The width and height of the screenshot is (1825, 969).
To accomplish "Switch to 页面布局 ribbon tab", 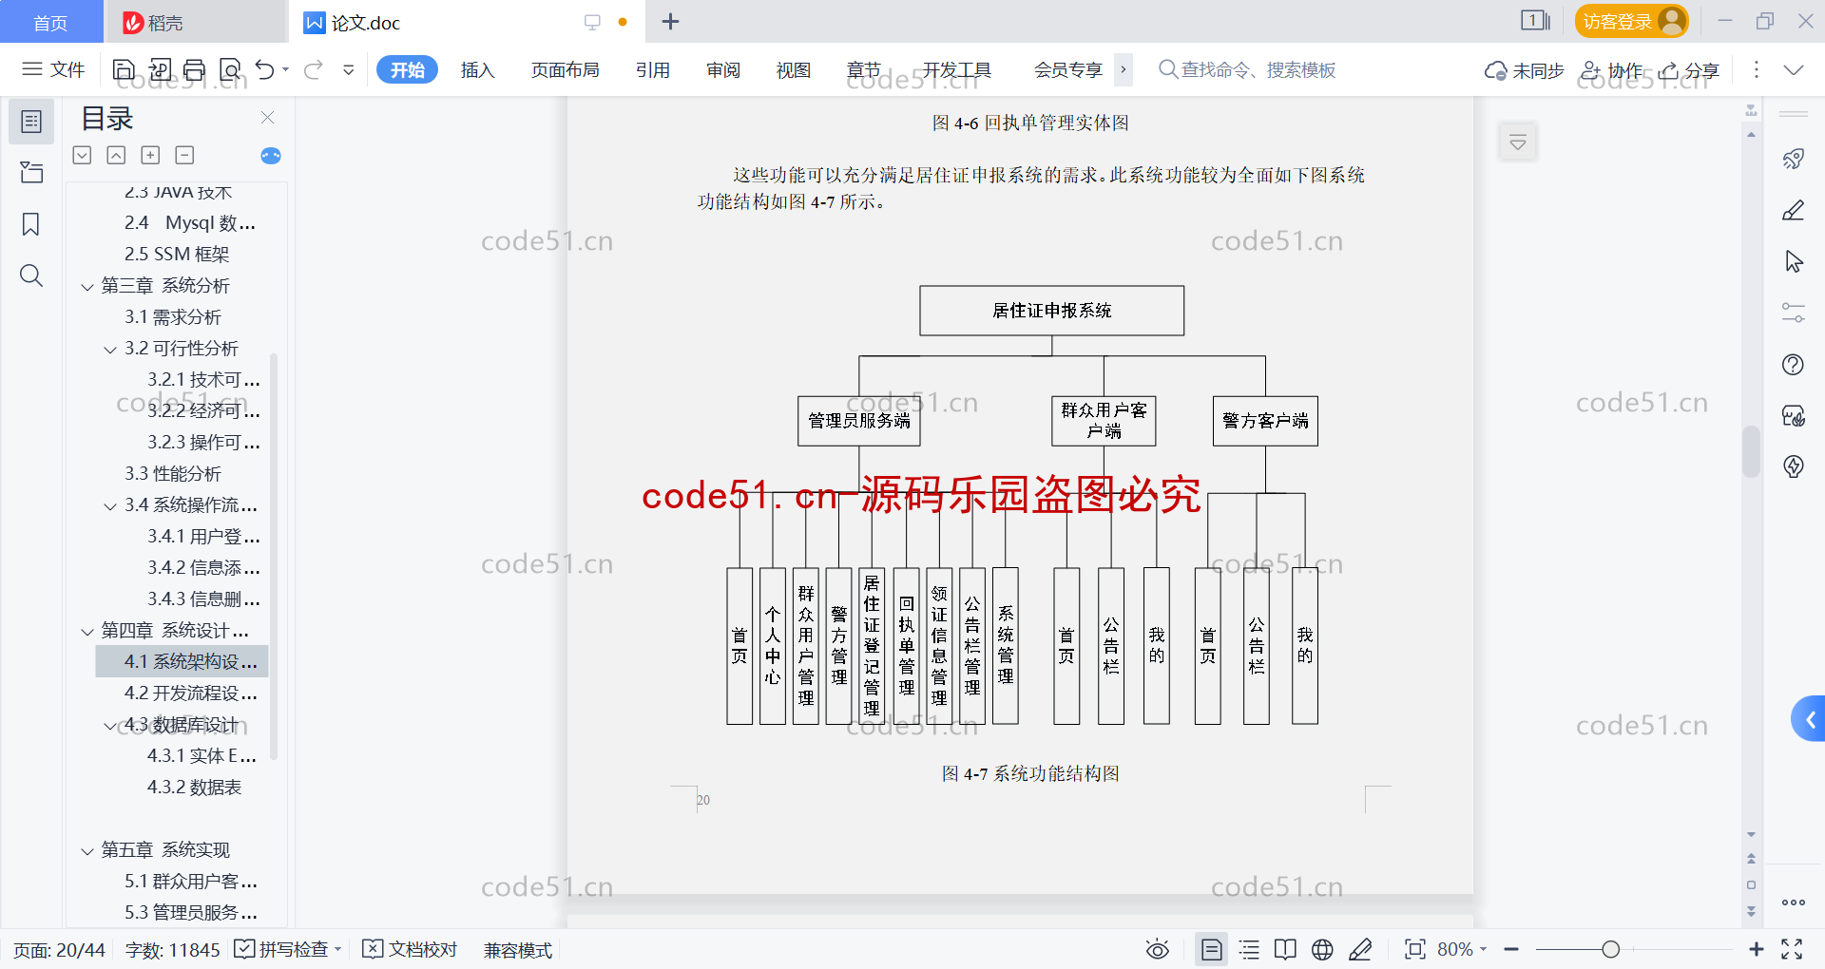I will coord(565,70).
